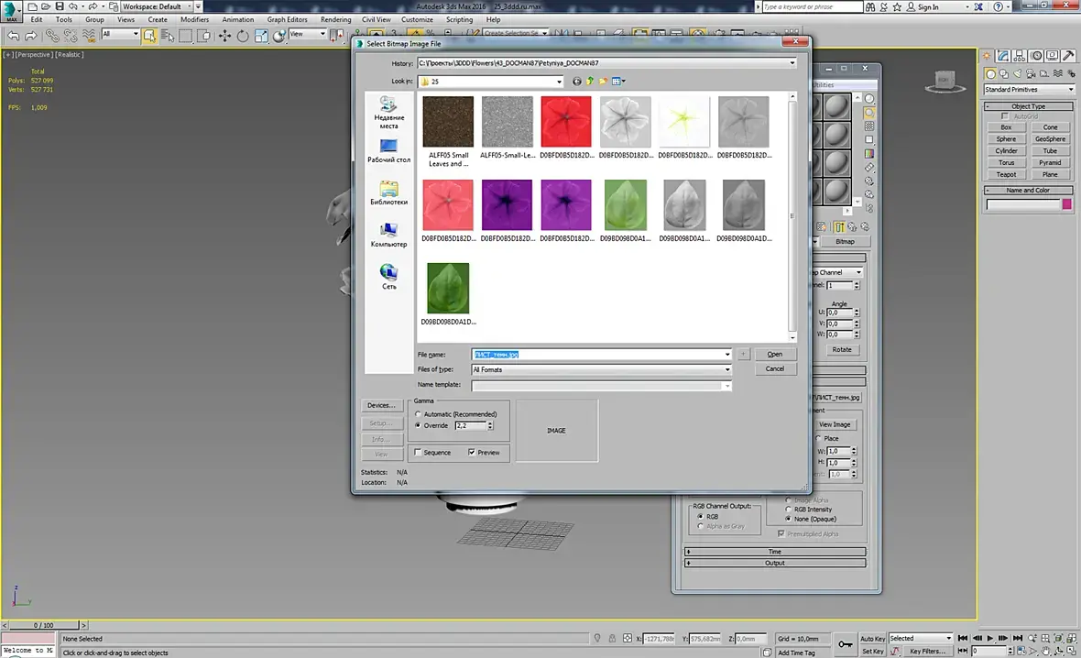Expand the Standard Primitives dropdown
The width and height of the screenshot is (1081, 658).
[x=1070, y=90]
